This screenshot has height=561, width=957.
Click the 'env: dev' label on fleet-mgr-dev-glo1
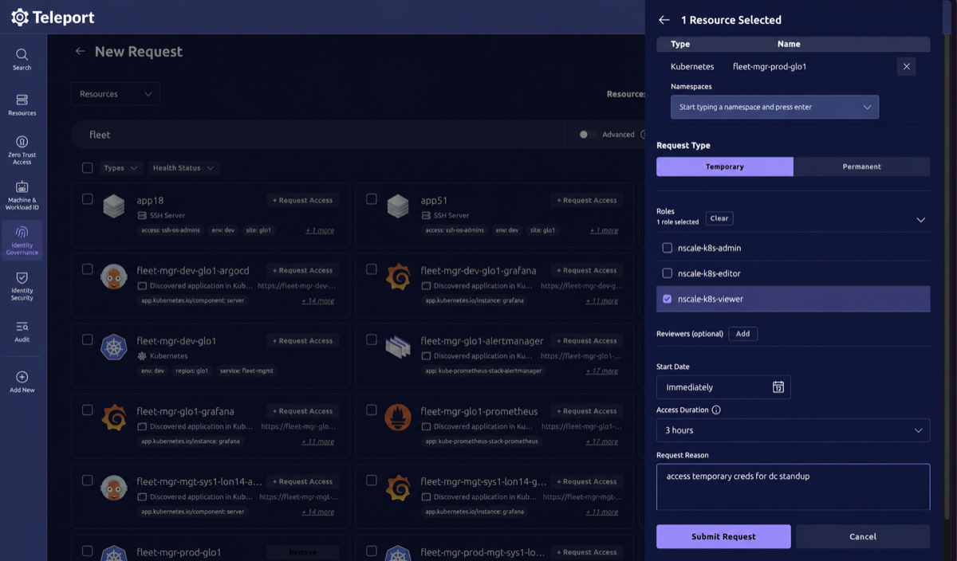coord(153,371)
